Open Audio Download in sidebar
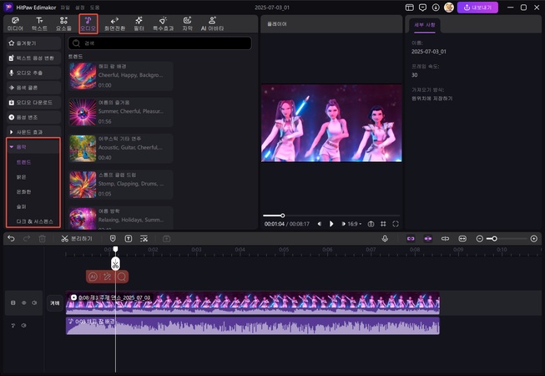Image resolution: width=545 pixels, height=376 pixels. pos(33,103)
